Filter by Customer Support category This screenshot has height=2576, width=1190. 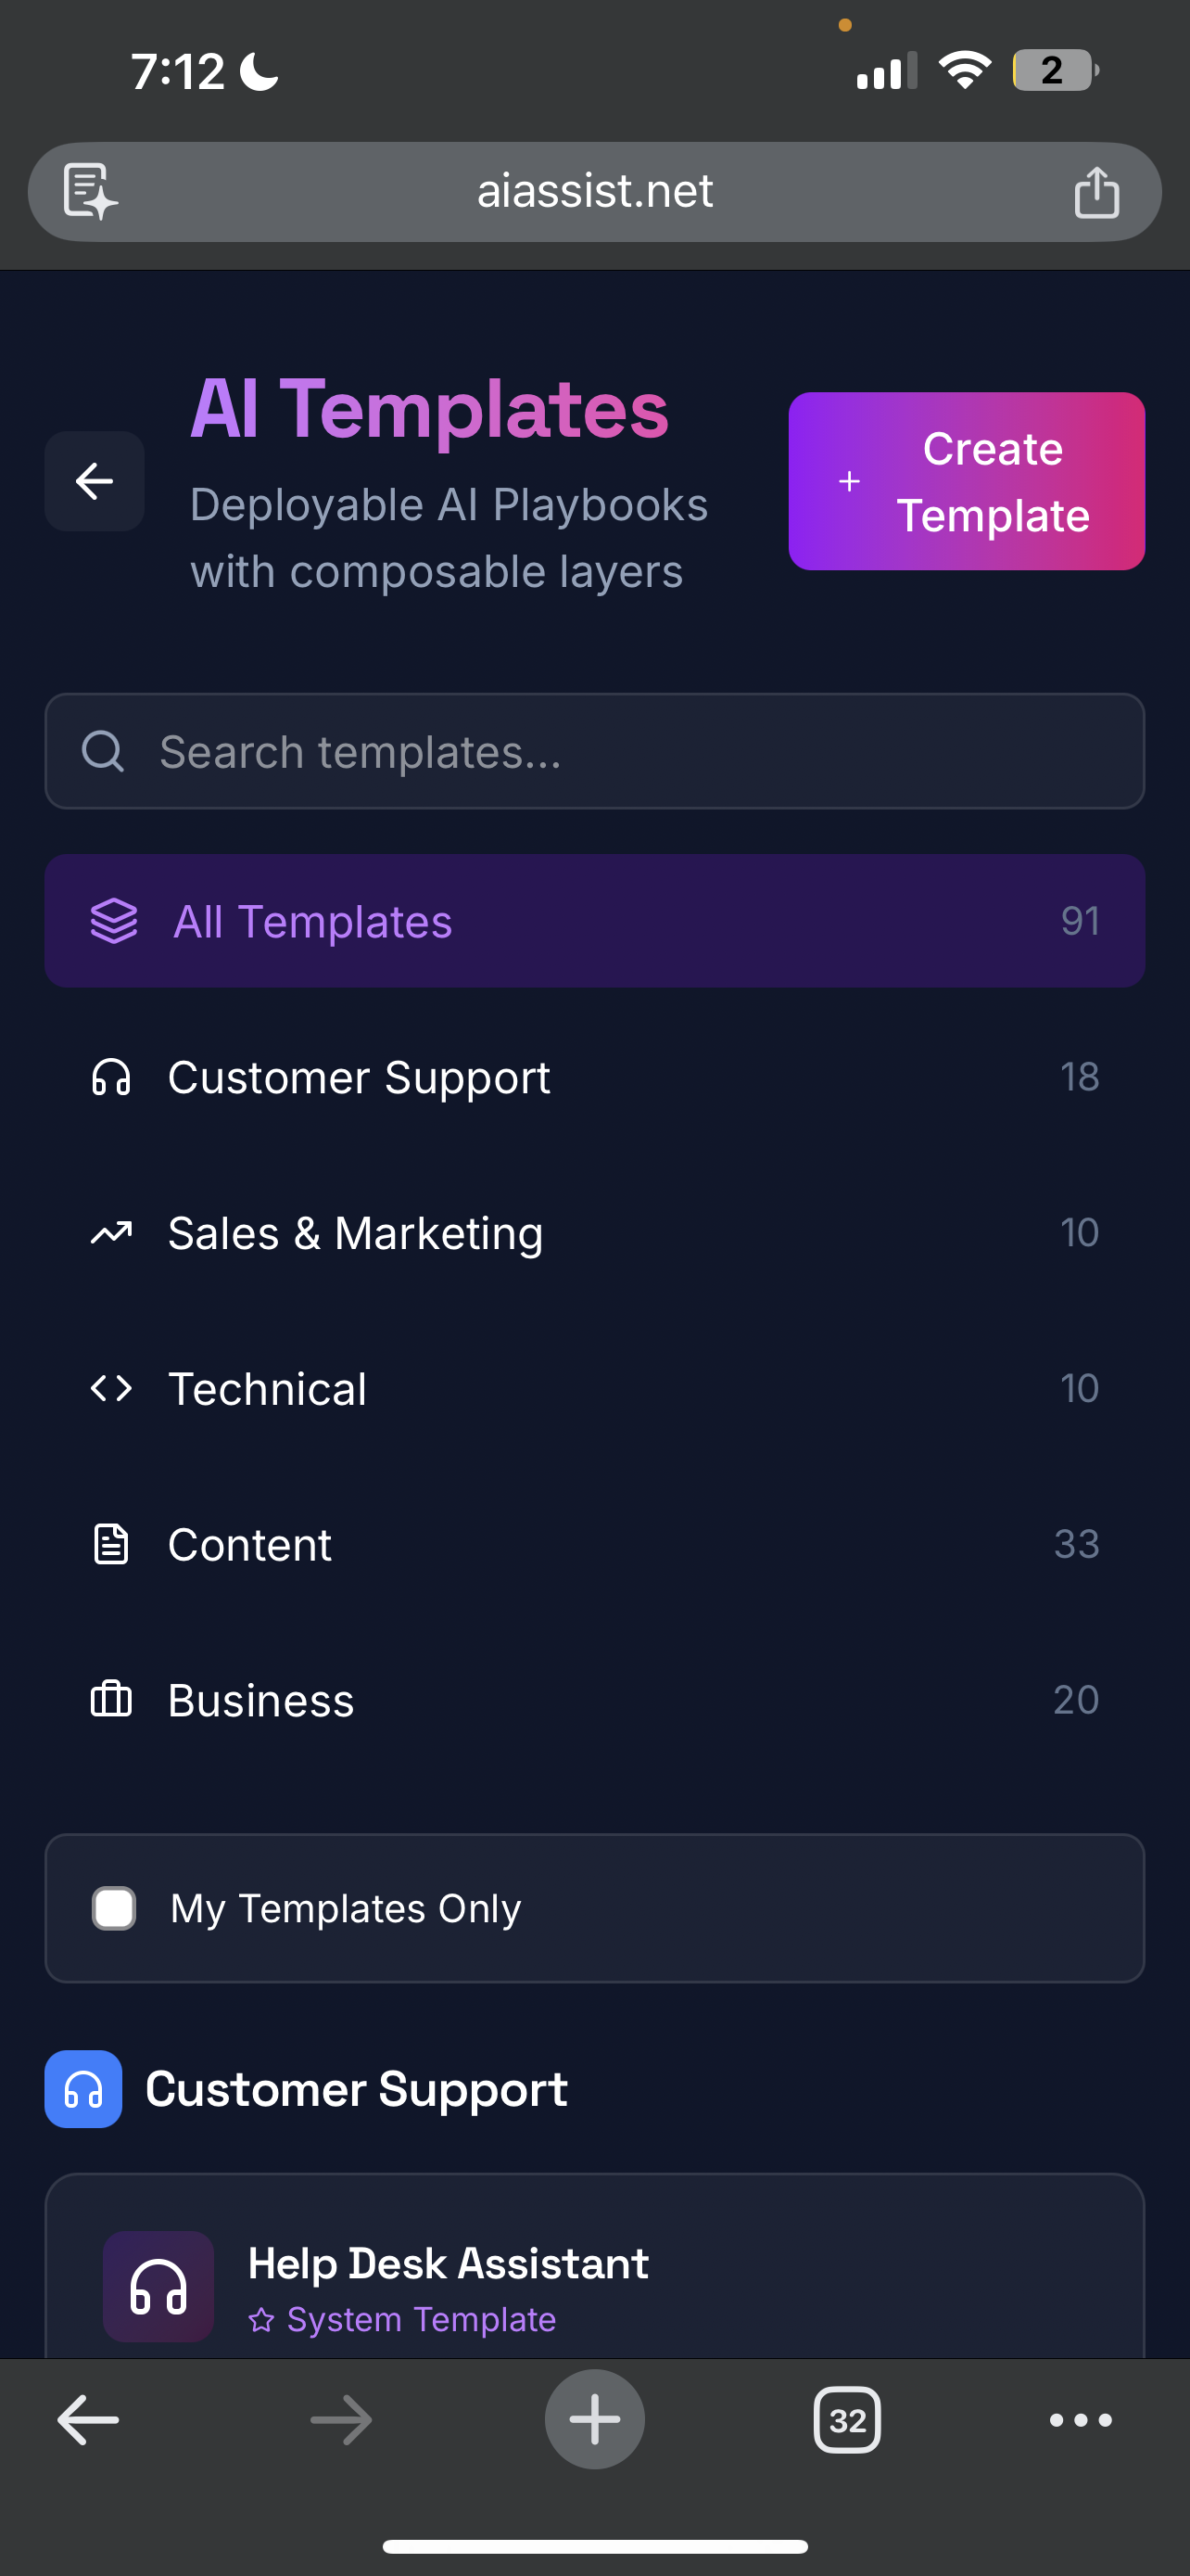[x=594, y=1077]
